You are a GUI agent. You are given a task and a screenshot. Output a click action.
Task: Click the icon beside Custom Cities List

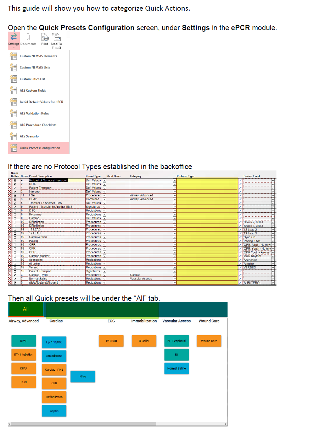click(13, 79)
